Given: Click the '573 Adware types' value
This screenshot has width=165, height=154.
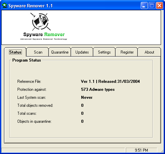Looking at the screenshot, I should (x=98, y=89).
